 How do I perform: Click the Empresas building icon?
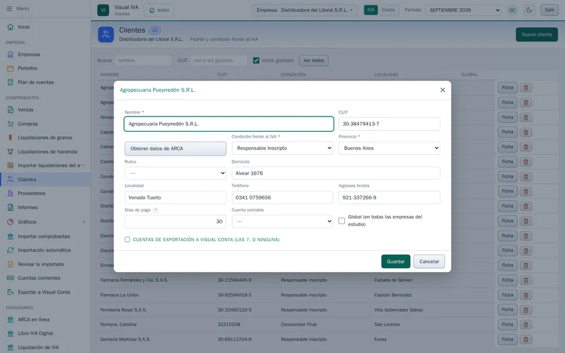[x=11, y=54]
